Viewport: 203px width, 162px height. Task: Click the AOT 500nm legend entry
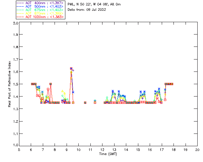click(x=40, y=6)
